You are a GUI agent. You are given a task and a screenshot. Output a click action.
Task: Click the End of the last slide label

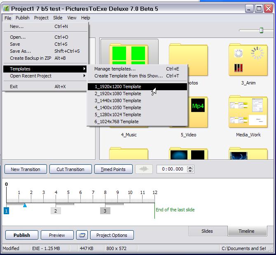coord(175,210)
